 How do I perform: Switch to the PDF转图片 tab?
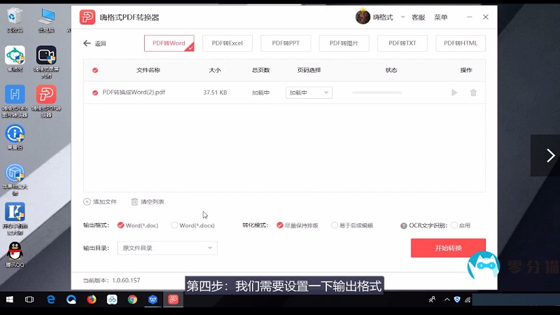coord(344,43)
